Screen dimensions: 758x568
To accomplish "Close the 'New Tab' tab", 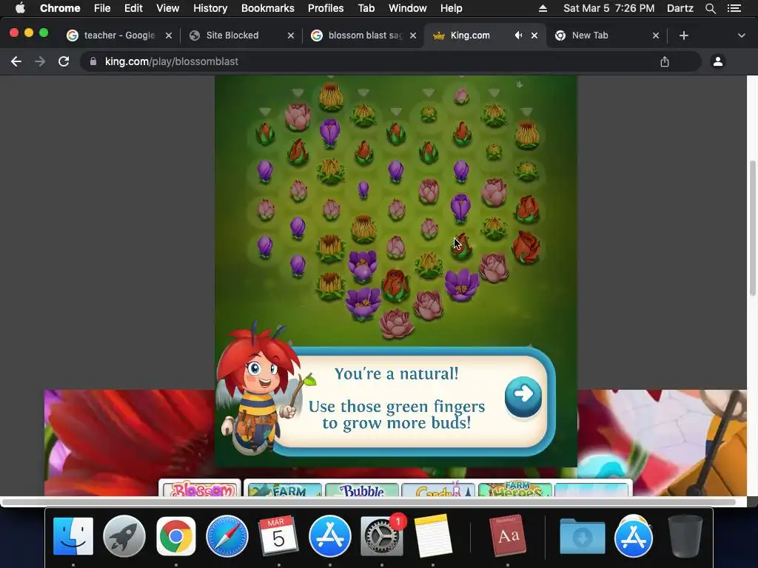I will pos(656,35).
